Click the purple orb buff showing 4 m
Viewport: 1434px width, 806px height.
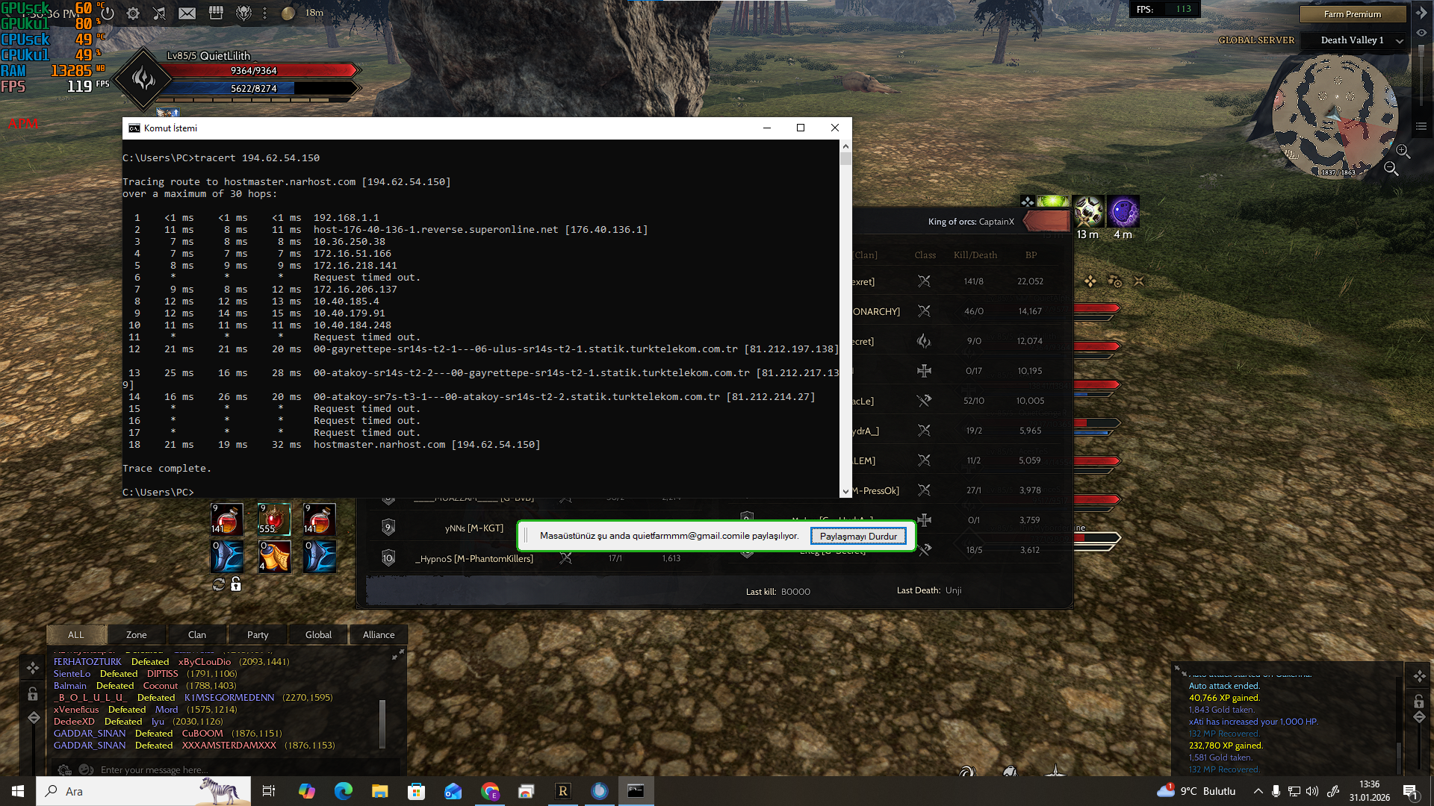point(1123,212)
